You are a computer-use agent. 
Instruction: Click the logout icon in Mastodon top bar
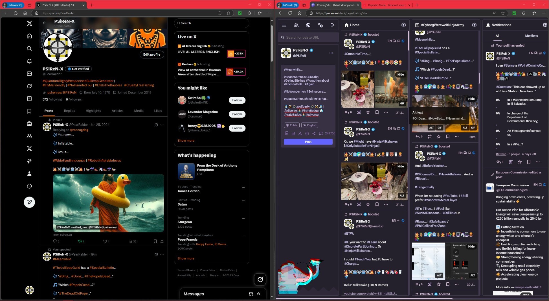click(332, 25)
